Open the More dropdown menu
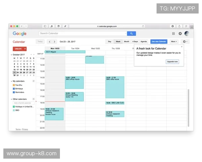 pos(174,42)
